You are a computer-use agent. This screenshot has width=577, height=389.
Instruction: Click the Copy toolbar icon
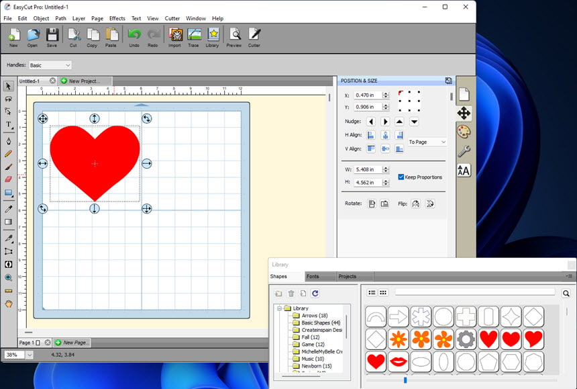[x=93, y=37]
